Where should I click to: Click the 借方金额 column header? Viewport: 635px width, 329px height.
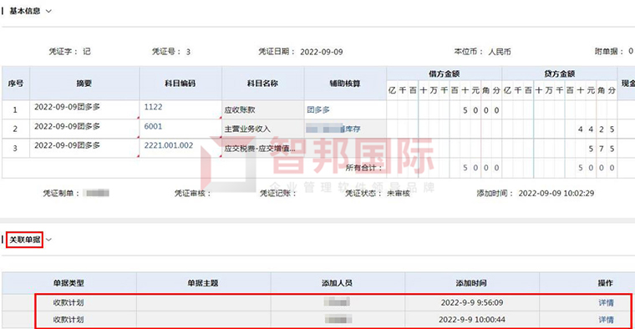pyautogui.click(x=444, y=73)
